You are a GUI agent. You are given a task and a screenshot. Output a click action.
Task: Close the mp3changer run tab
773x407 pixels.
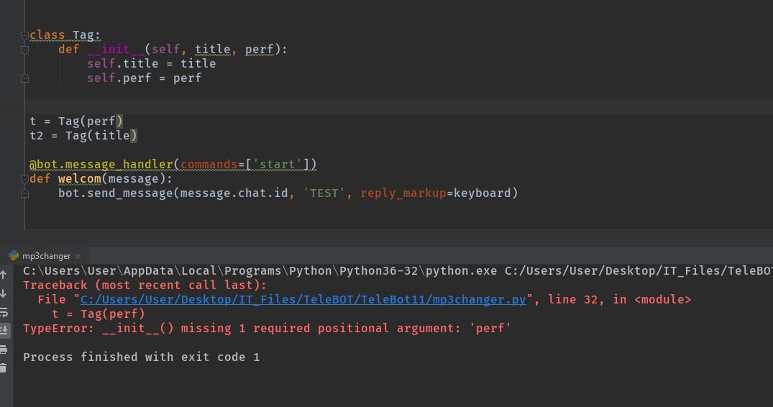coord(78,256)
